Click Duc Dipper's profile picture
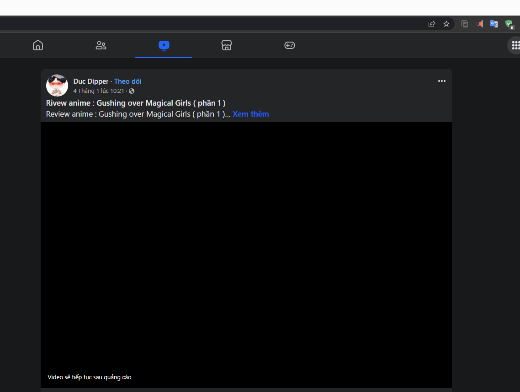The height and width of the screenshot is (392, 520). 57,85
